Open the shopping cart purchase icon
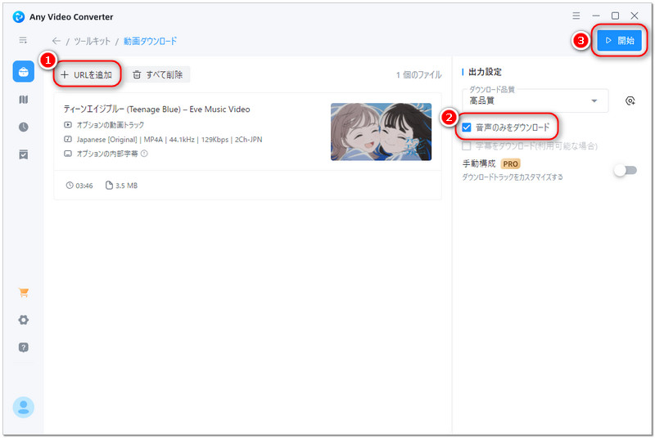 click(24, 293)
